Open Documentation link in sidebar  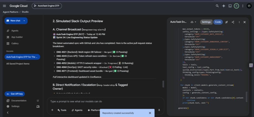(19, 101)
